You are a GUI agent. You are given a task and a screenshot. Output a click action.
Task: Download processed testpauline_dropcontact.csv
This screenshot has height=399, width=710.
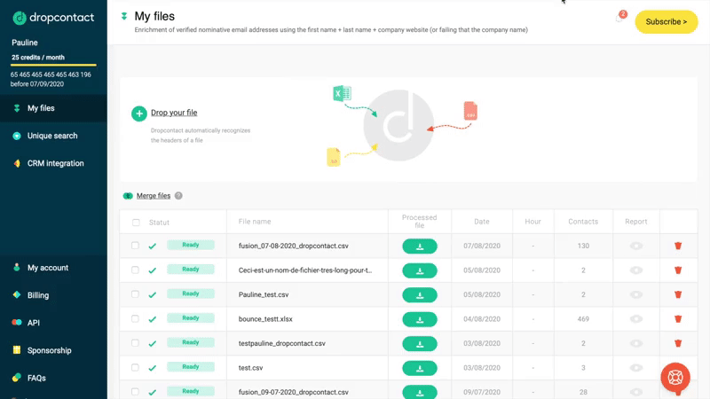tap(420, 344)
